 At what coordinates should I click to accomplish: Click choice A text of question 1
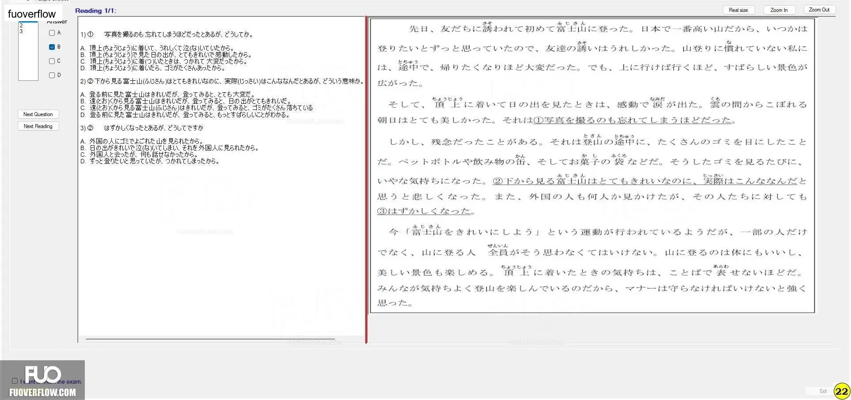157,48
